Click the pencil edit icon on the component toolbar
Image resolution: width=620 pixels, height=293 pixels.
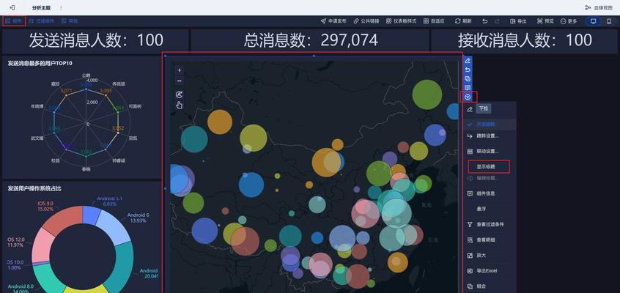(x=468, y=61)
